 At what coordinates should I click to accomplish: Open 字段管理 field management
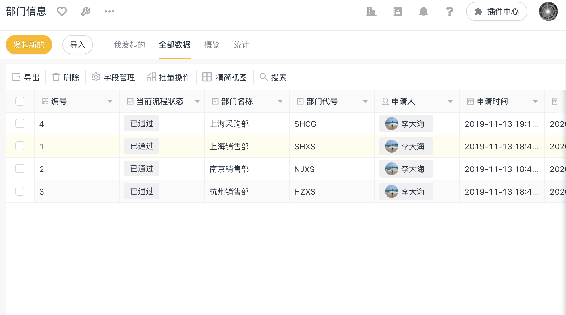[x=113, y=77]
